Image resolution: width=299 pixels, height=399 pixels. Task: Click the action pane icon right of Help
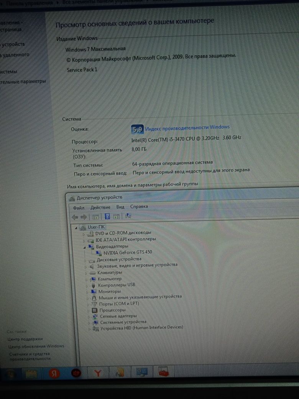pos(116,216)
